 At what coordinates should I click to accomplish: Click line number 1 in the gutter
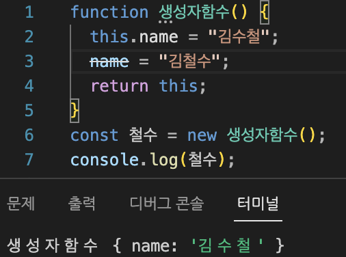29,12
